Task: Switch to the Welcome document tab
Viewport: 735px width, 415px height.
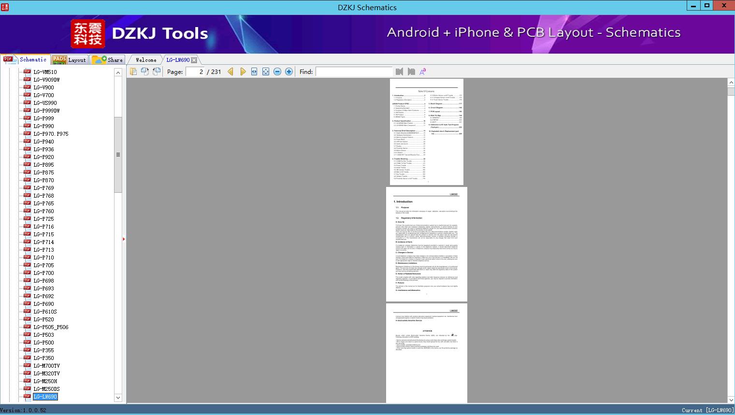Action: click(146, 60)
